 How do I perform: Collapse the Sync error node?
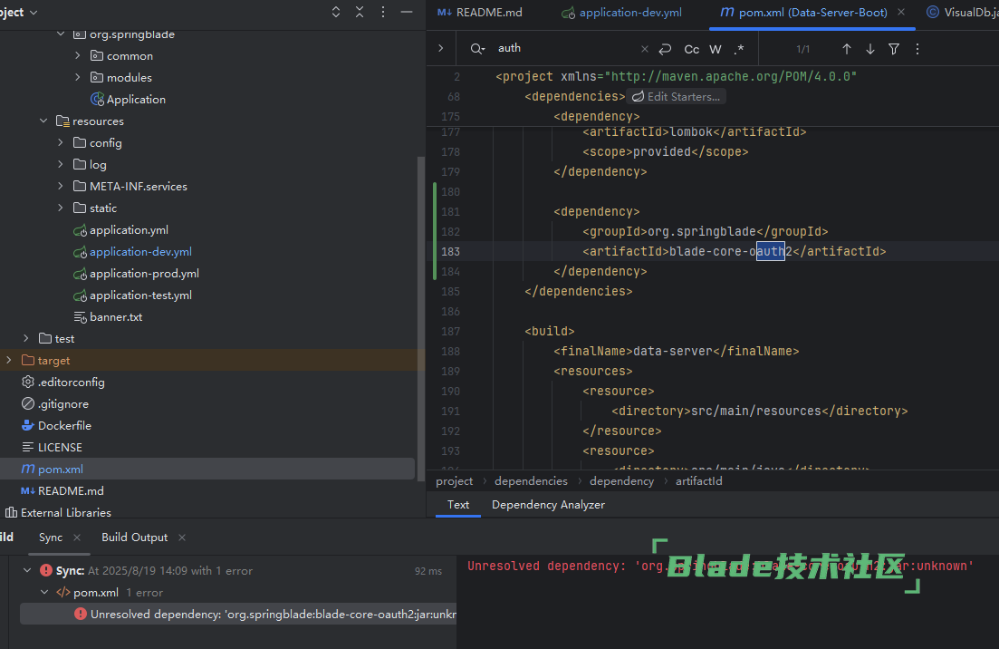[x=26, y=571]
